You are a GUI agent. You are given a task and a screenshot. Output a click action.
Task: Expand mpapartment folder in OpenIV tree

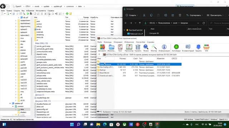tap(16, 21)
